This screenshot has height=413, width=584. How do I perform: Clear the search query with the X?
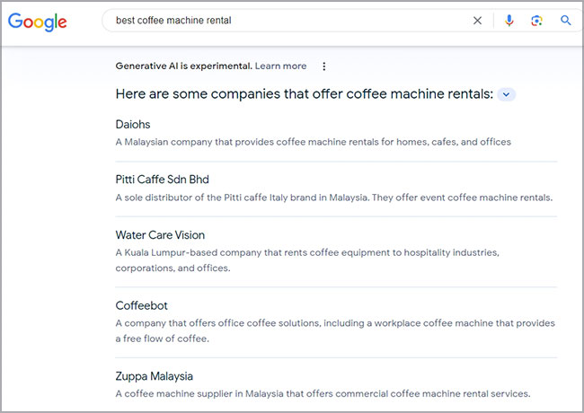click(x=477, y=21)
